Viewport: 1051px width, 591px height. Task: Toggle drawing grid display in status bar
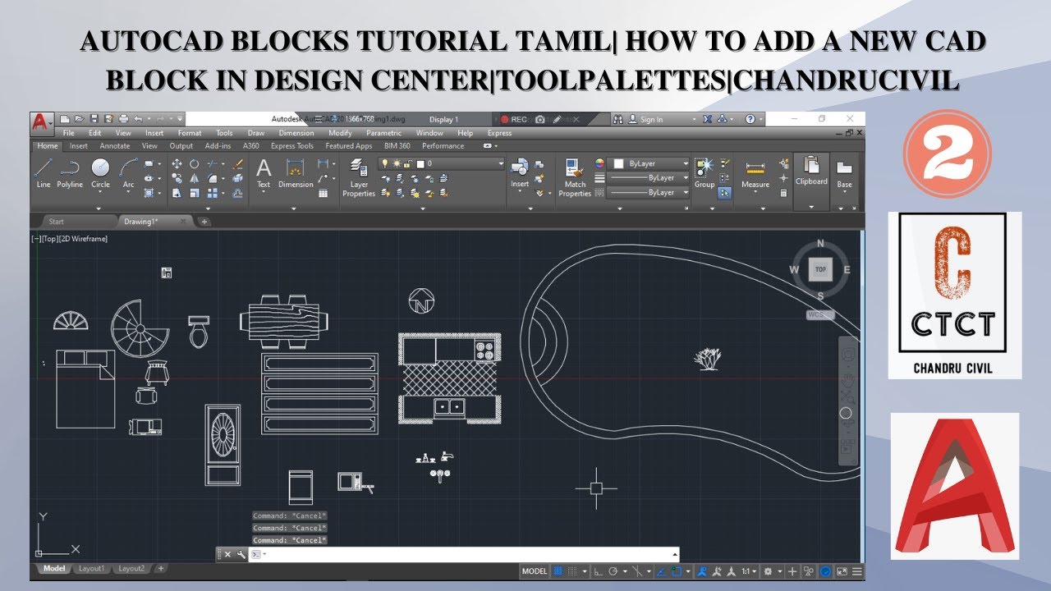click(x=558, y=570)
